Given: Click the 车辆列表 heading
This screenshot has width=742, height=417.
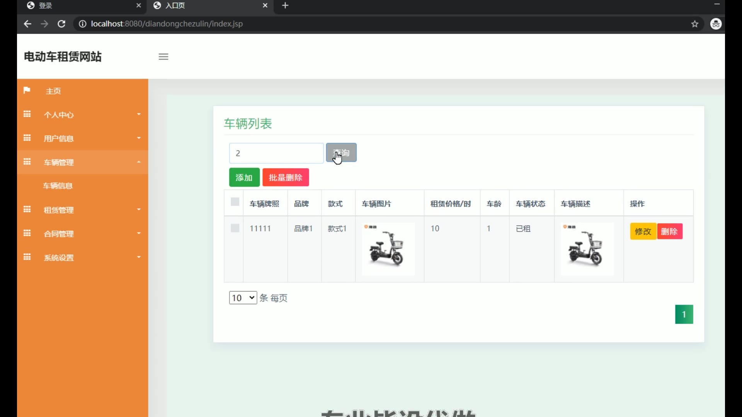Looking at the screenshot, I should 248,124.
